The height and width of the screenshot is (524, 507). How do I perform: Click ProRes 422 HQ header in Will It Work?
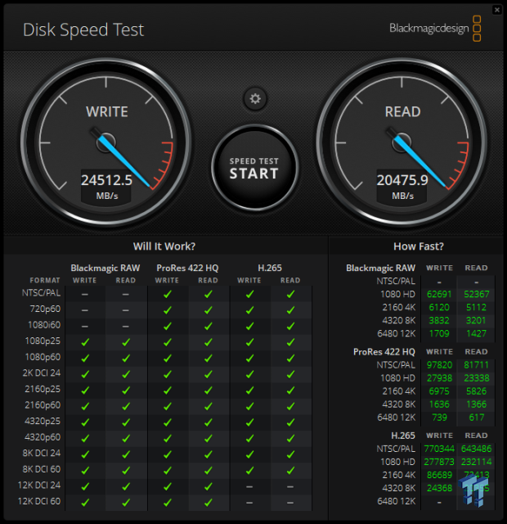pos(187,268)
